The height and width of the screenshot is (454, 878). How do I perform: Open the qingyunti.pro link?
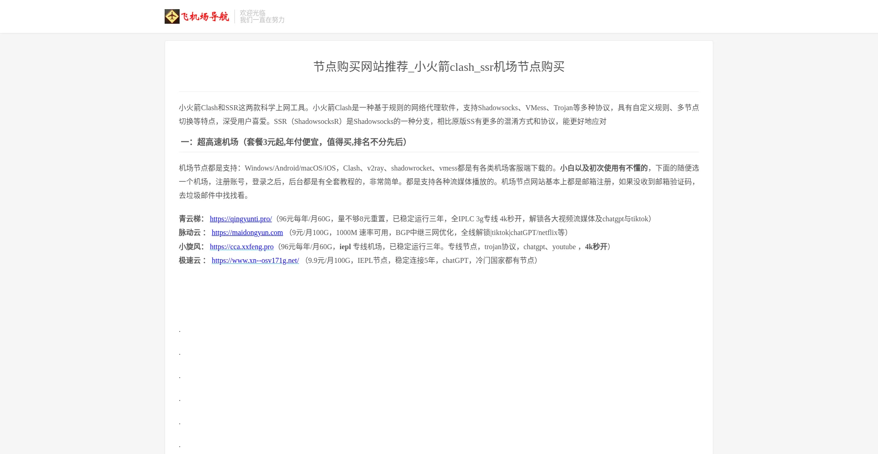(241, 219)
